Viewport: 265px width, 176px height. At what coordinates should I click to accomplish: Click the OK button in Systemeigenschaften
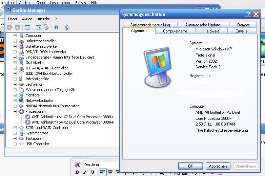pyautogui.click(x=190, y=166)
